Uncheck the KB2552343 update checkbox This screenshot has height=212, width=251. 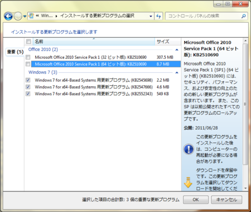28,94
